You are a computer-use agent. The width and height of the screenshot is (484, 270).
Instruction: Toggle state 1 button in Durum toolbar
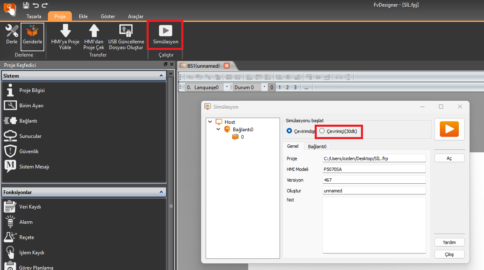pyautogui.click(x=280, y=88)
